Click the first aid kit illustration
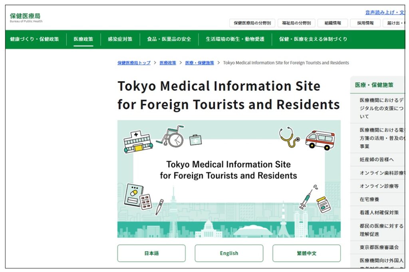 (x=195, y=140)
